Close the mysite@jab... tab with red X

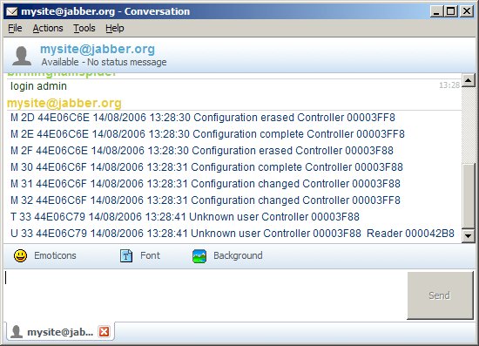[105, 332]
